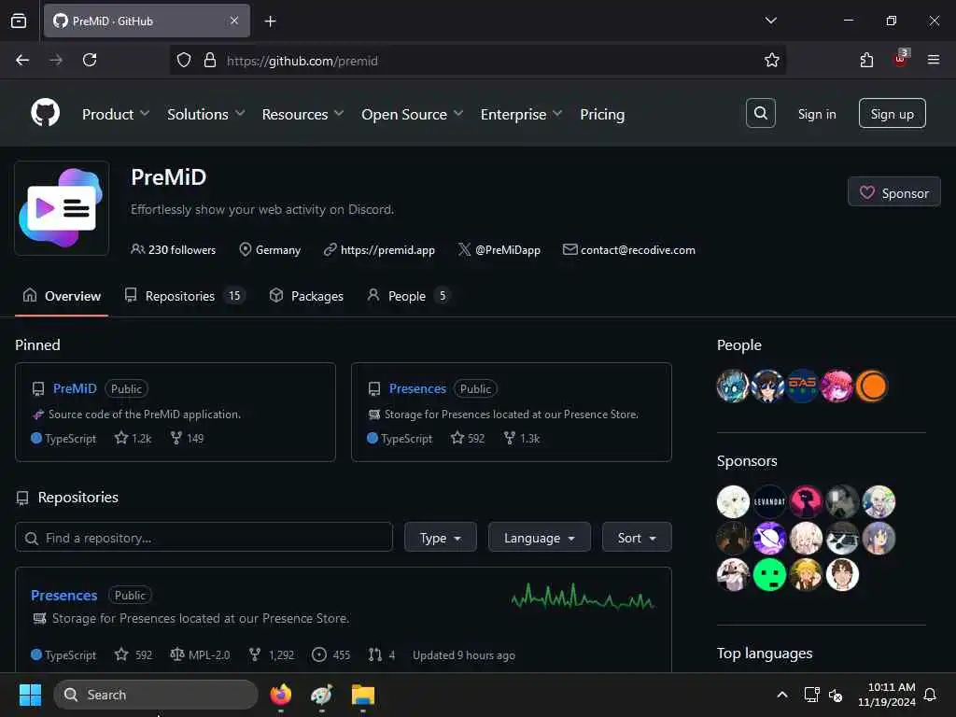Click the Windows taskbar Search box

tap(156, 695)
